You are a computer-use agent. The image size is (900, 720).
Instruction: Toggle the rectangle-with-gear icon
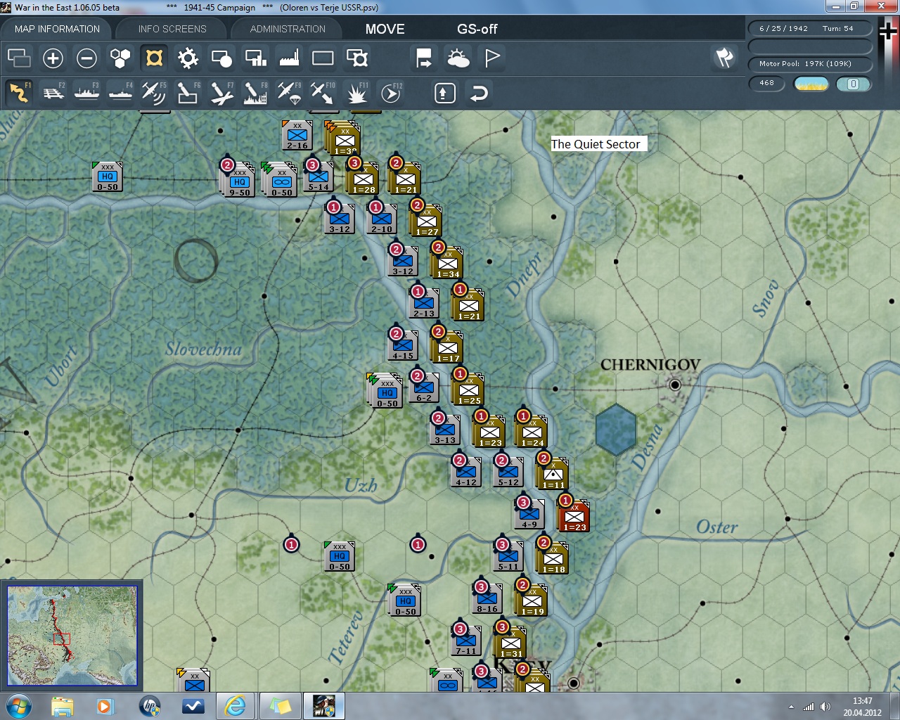357,58
